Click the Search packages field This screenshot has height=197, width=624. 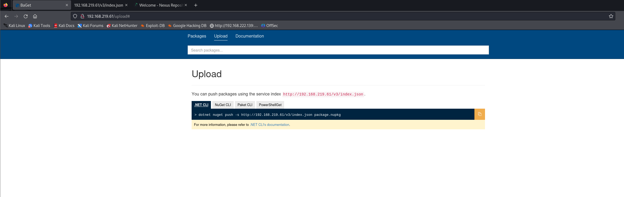click(338, 50)
